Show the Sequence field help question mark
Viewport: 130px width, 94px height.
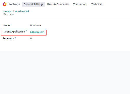(x=15, y=37)
